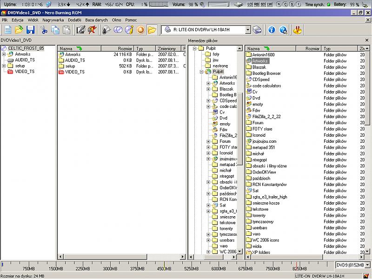Viewport: 372px width, 279px height.
Task: Open the Widok menu
Action: point(33,20)
